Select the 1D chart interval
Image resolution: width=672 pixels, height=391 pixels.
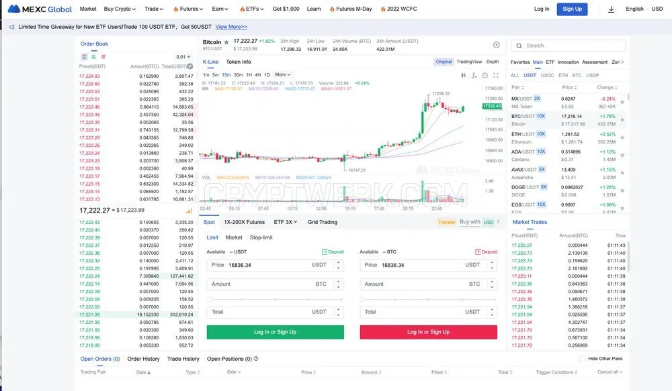[267, 75]
